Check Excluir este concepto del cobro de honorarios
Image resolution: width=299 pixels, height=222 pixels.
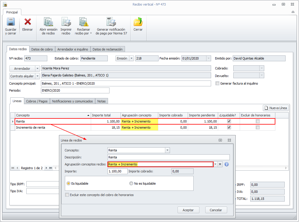(67, 195)
